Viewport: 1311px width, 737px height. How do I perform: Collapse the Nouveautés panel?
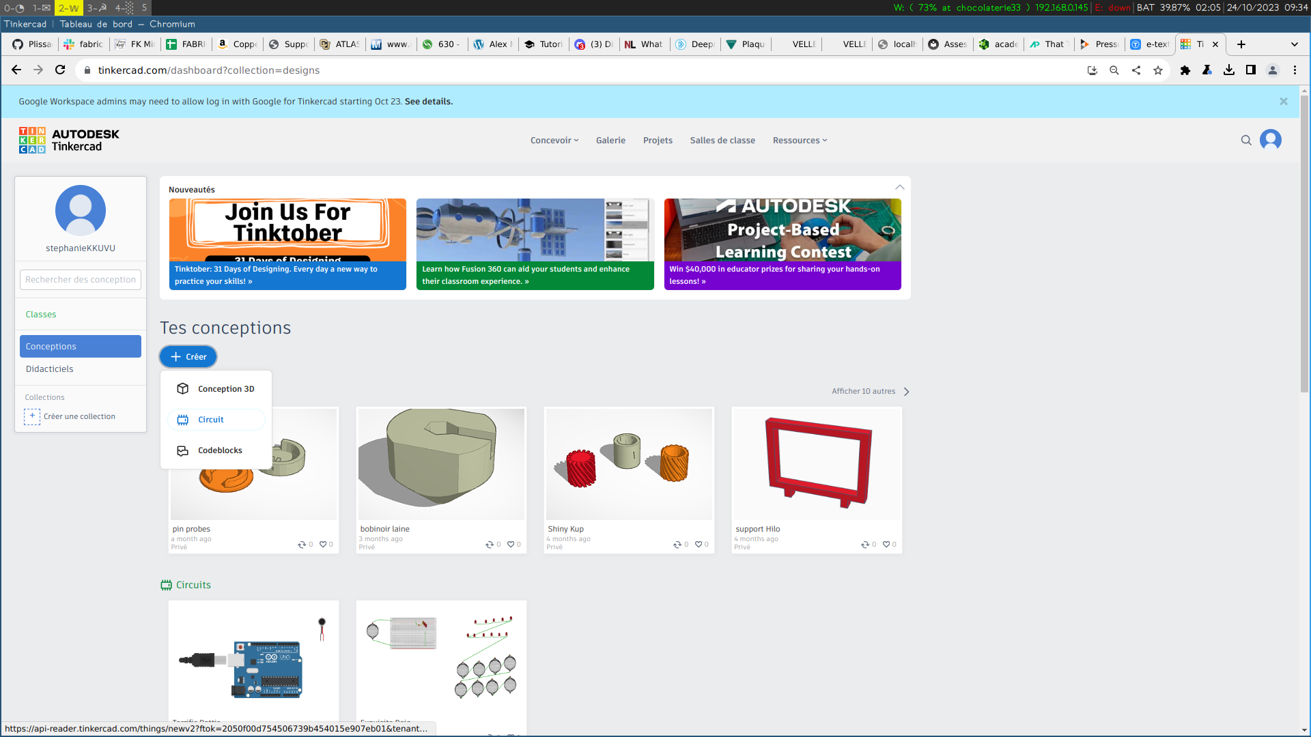[900, 187]
